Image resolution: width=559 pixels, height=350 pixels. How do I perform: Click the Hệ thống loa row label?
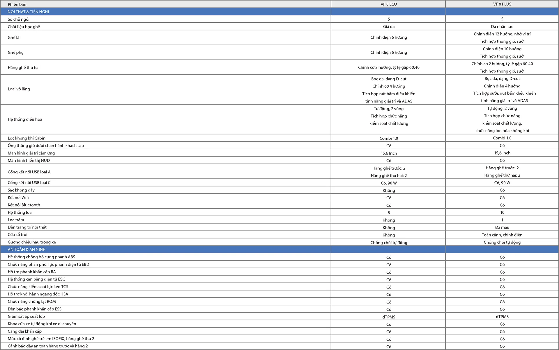tap(20, 212)
